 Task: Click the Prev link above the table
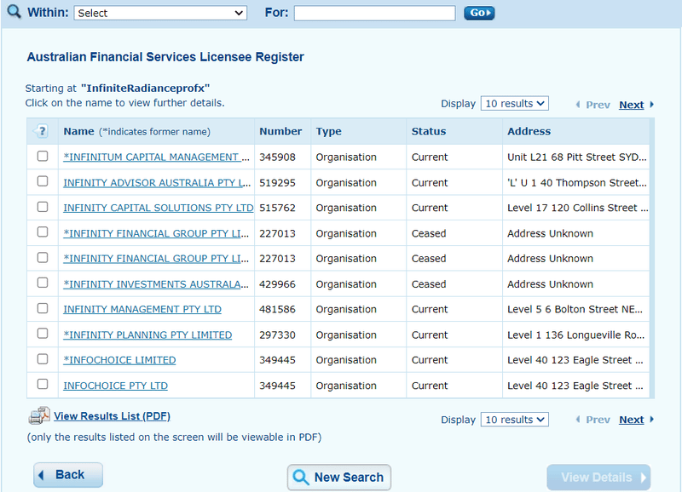pos(598,105)
